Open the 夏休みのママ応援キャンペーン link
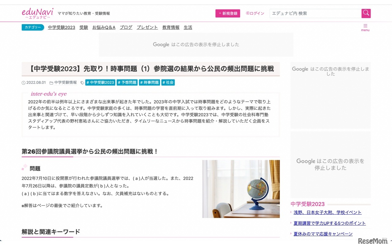The image size is (392, 248). click(323, 234)
